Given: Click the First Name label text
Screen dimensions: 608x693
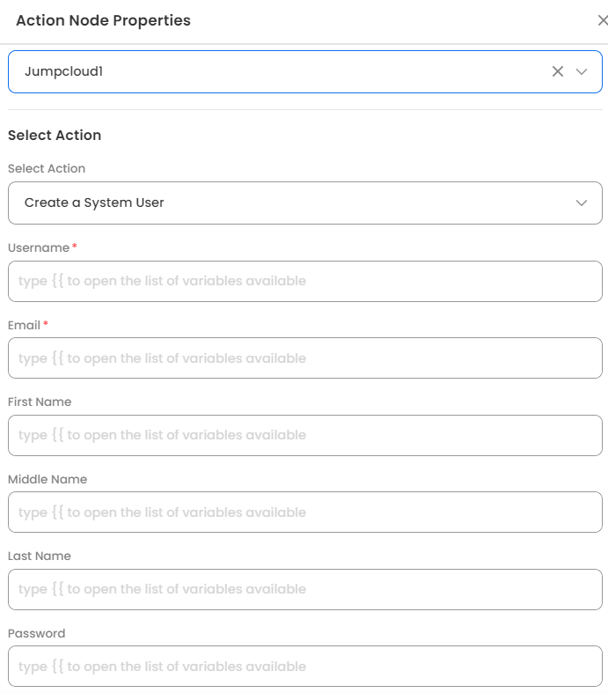Looking at the screenshot, I should pos(40,402).
